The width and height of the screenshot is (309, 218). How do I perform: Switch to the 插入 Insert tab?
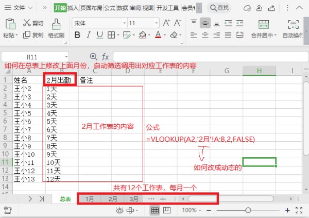pyautogui.click(x=73, y=8)
